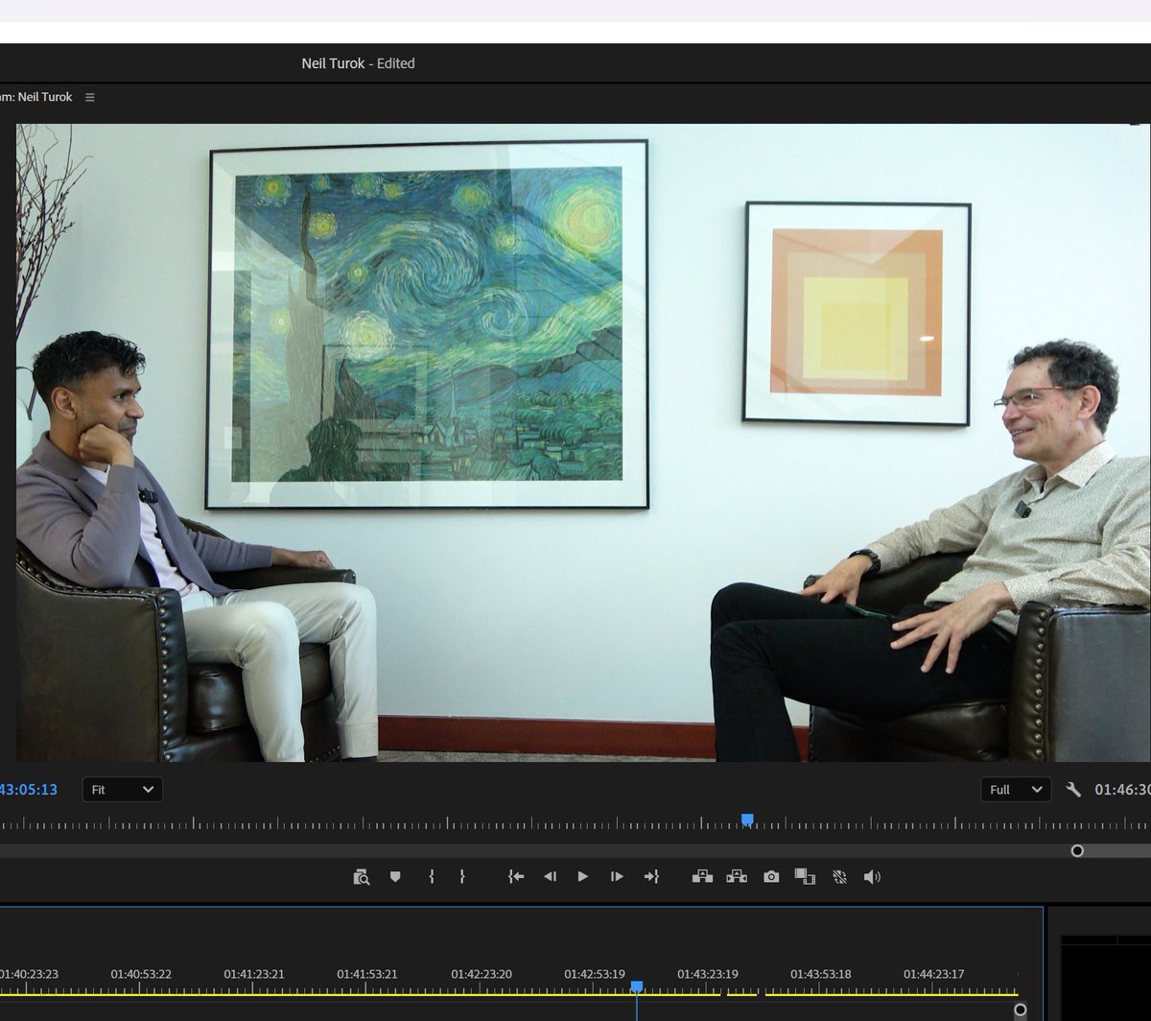
Task: Click timeline ruler at 01:40:53:22
Action: click(x=141, y=974)
